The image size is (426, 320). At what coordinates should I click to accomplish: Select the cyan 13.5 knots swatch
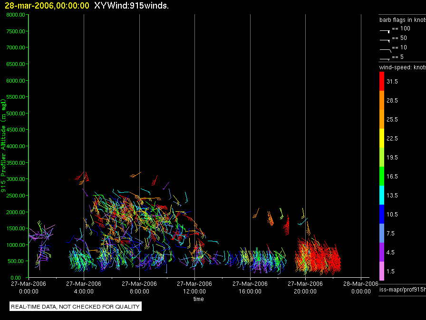click(x=382, y=195)
